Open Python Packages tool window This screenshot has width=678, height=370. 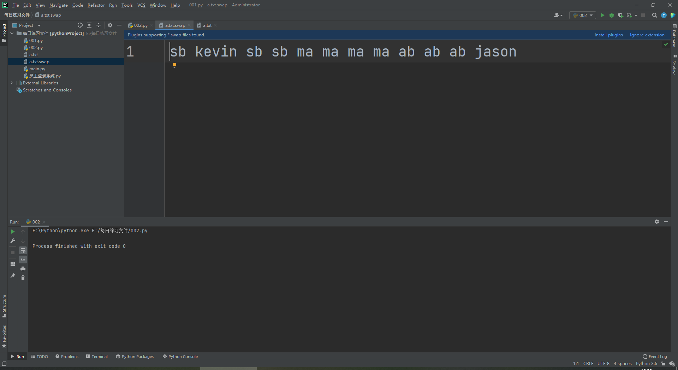click(x=135, y=357)
